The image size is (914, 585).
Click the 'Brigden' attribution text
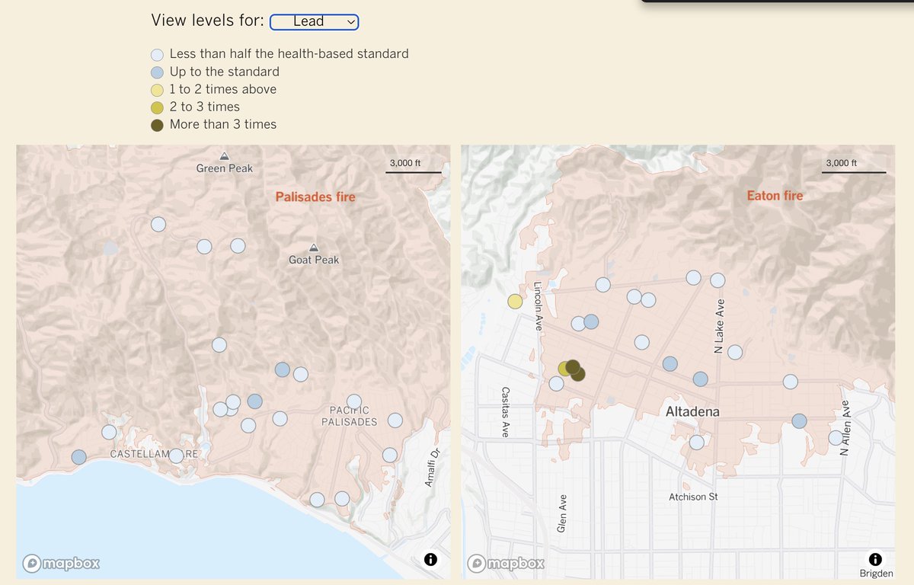coord(876,573)
